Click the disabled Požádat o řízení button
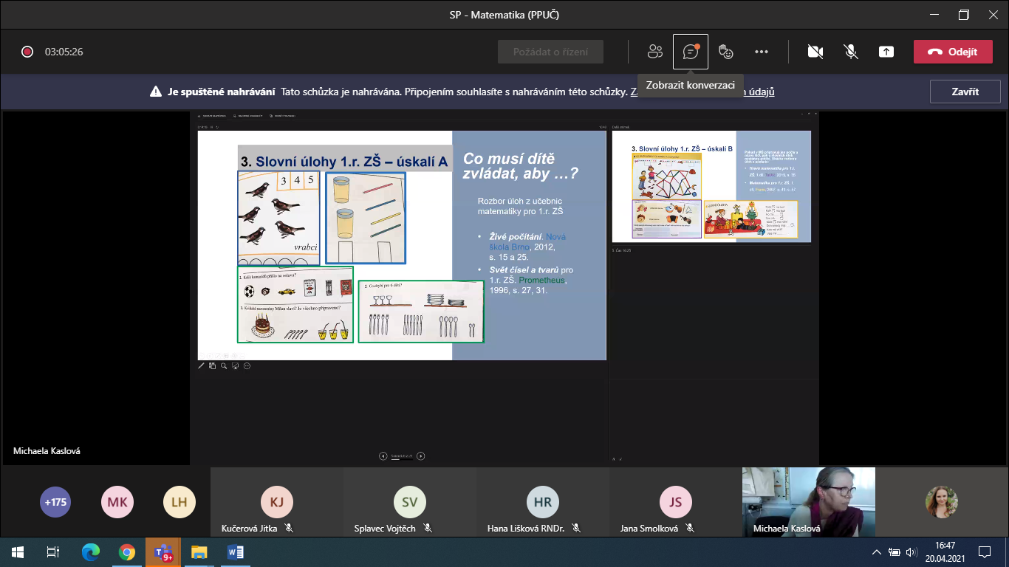Viewport: 1009px width, 567px height. coord(551,52)
